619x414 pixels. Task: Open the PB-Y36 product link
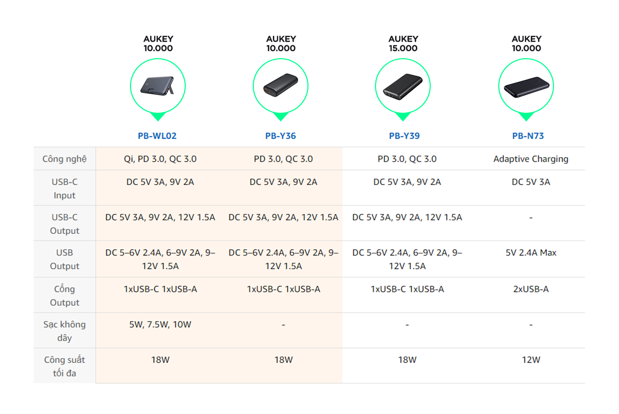281,136
